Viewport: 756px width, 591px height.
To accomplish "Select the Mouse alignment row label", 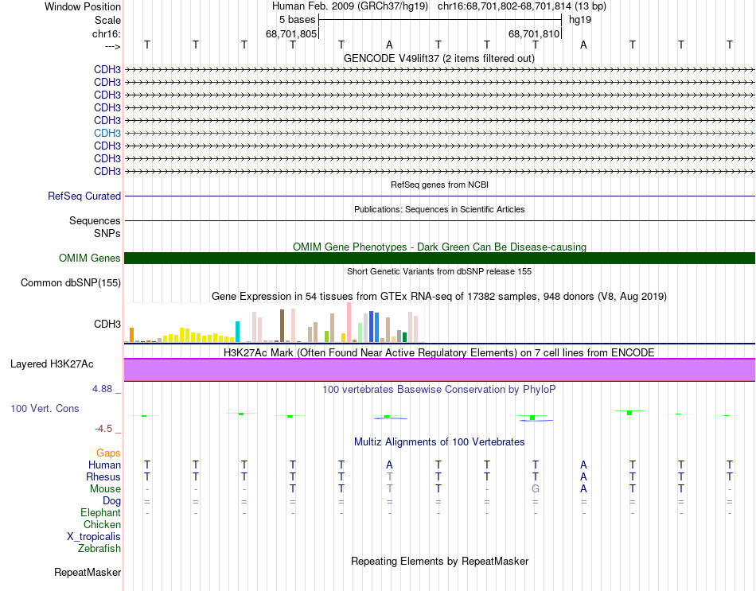I will click(105, 489).
